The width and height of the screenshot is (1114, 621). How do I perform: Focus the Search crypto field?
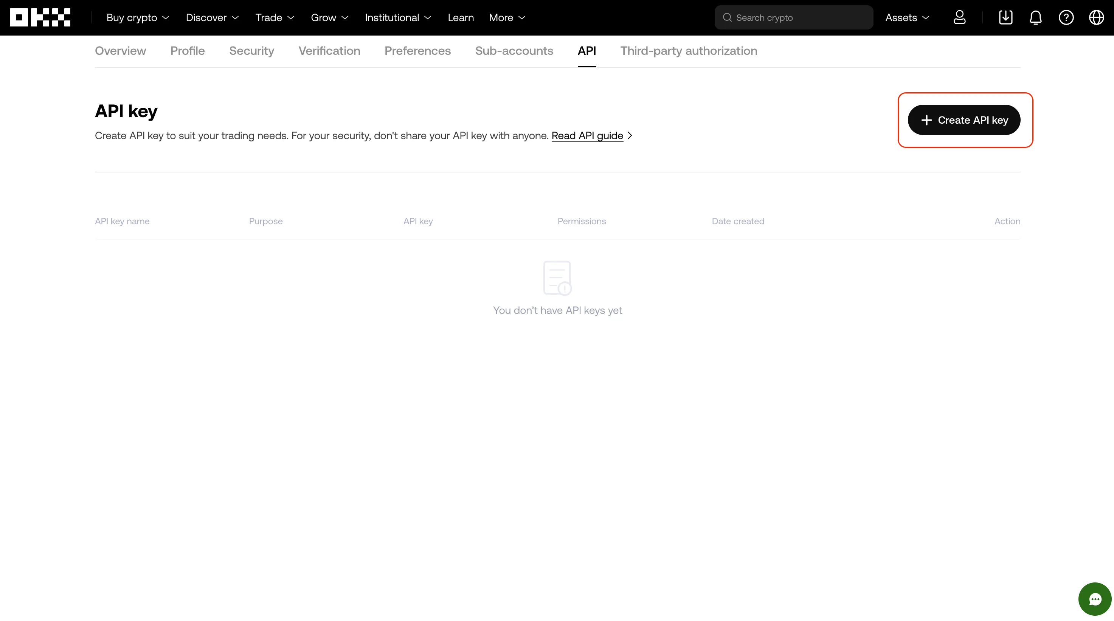click(x=794, y=17)
